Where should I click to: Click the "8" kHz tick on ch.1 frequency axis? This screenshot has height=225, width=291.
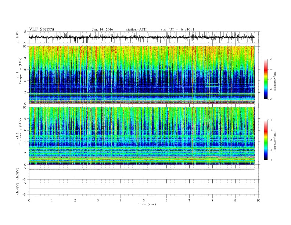(26, 58)
